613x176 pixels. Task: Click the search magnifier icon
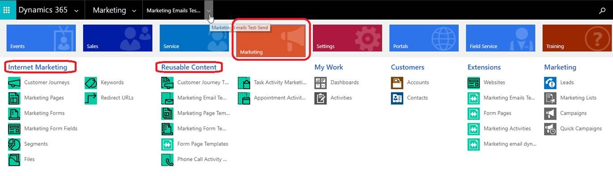(602, 11)
